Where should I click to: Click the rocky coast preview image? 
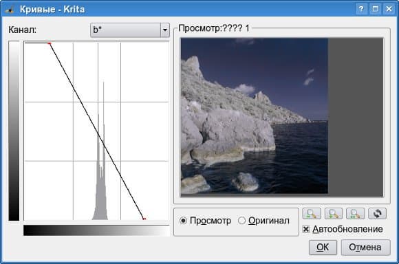(x=255, y=116)
